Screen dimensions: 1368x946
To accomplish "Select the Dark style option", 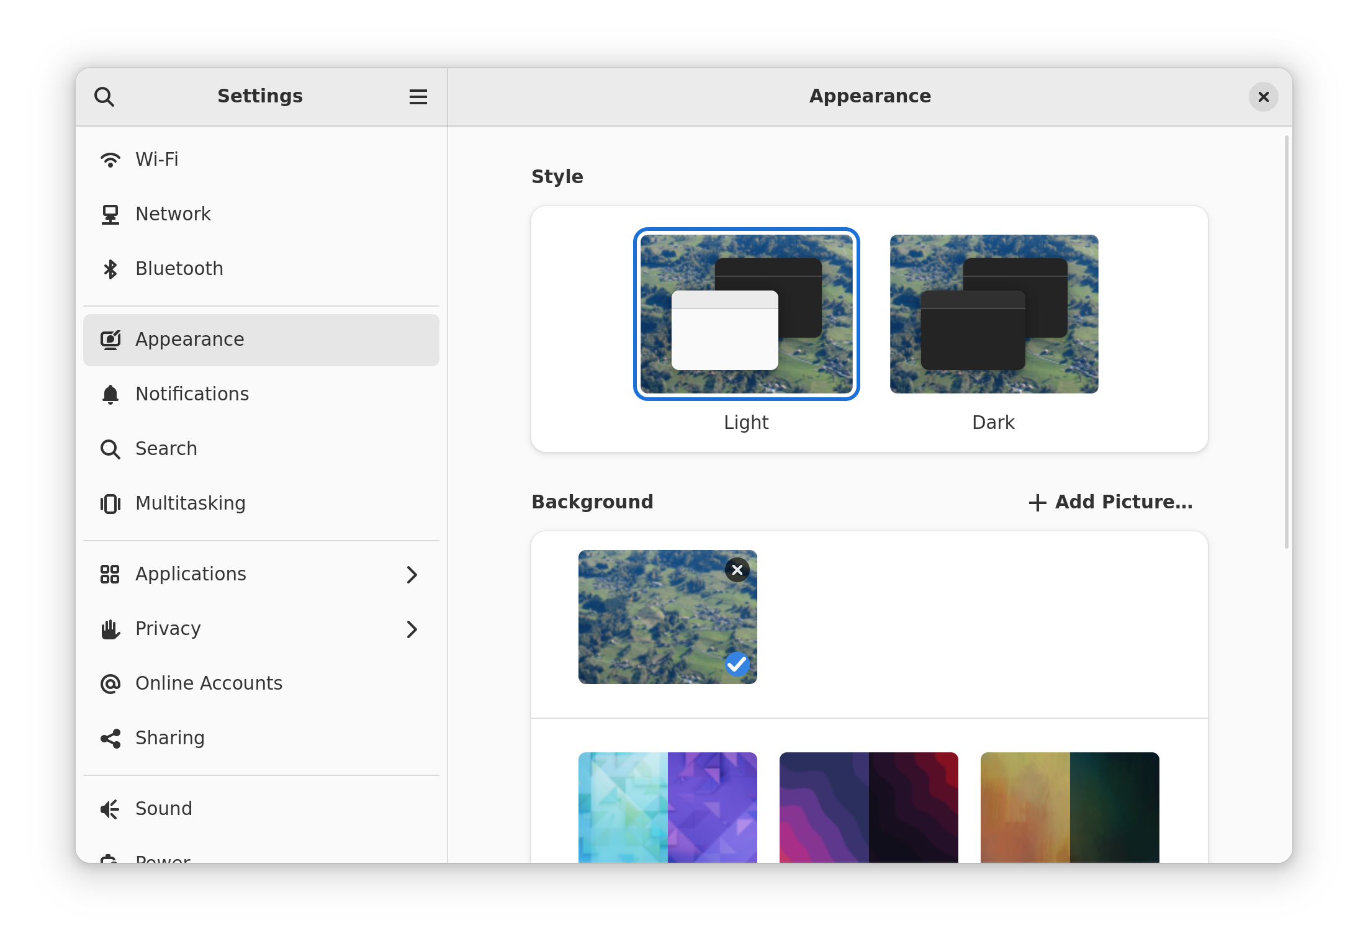I will pyautogui.click(x=993, y=314).
